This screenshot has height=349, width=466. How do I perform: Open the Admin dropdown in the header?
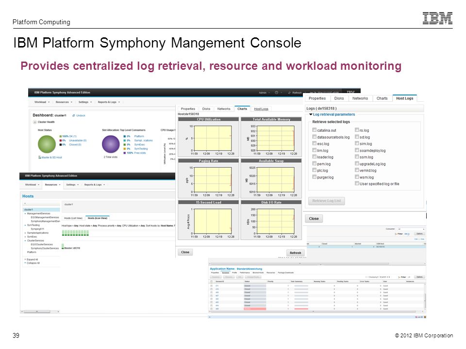pyautogui.click(x=264, y=93)
